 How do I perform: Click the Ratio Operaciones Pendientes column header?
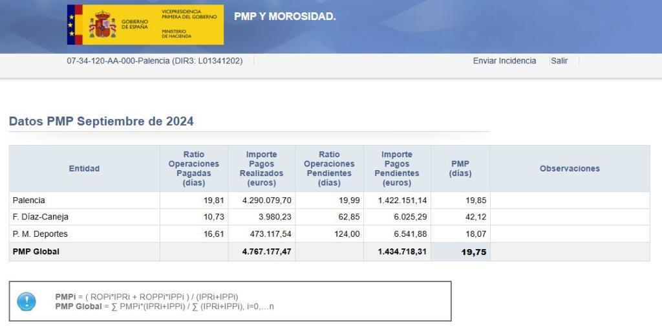pyautogui.click(x=329, y=169)
